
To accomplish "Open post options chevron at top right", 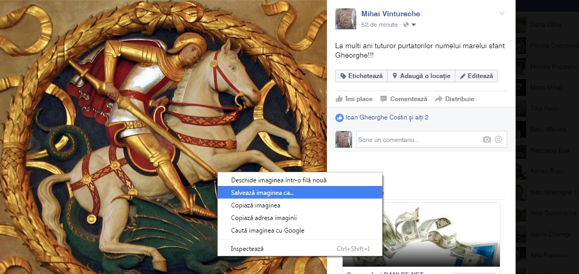I will 502,14.
